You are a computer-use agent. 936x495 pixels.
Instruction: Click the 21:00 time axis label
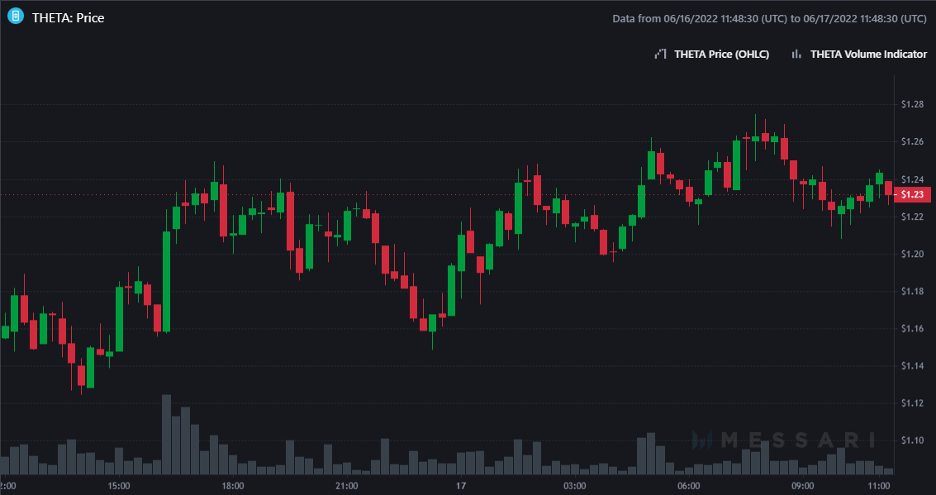tap(346, 485)
